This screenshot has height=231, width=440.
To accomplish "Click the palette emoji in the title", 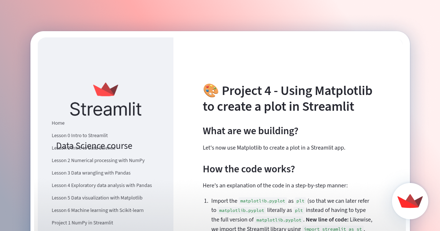I will pyautogui.click(x=210, y=91).
